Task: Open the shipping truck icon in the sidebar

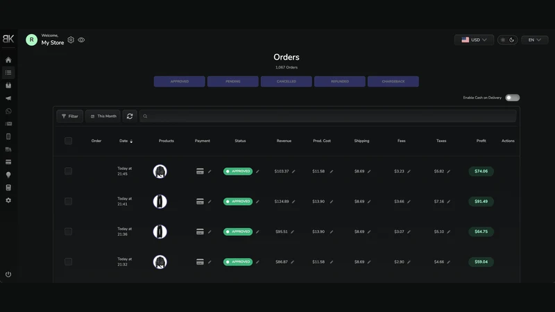Action: pos(8,149)
